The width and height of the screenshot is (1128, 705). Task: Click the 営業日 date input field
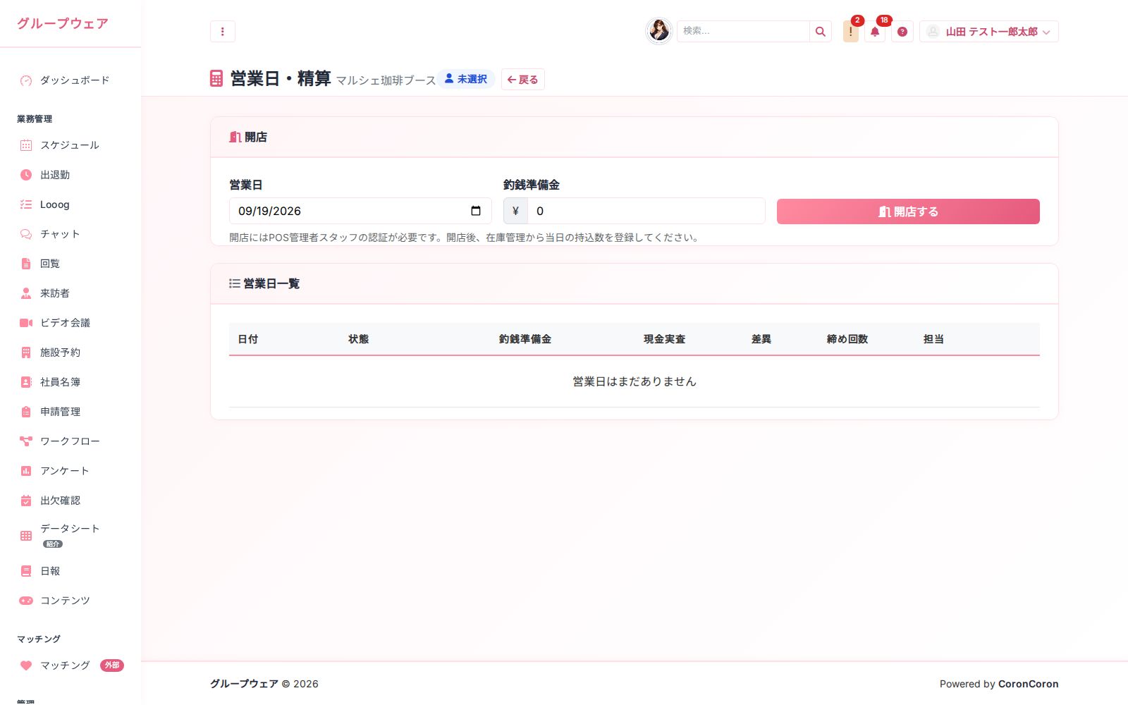[x=360, y=211]
